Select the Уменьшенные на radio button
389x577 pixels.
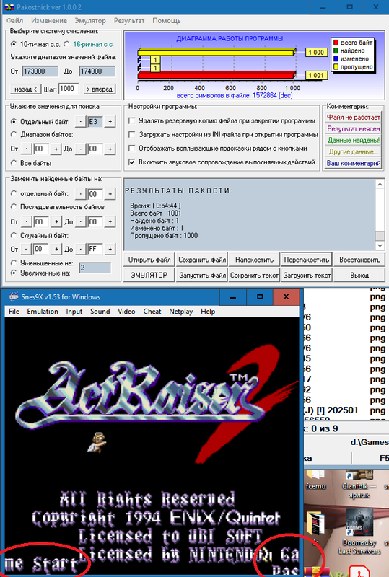point(14,263)
